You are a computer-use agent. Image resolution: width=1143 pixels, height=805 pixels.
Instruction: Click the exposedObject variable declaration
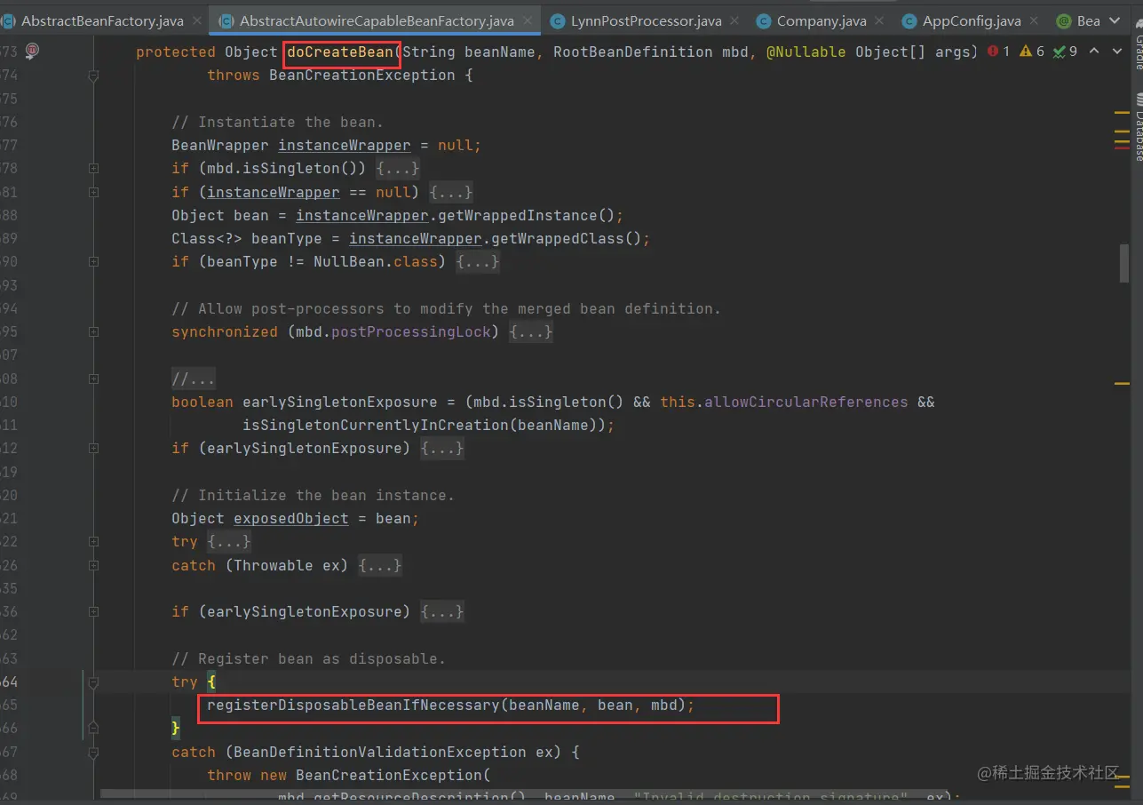coord(291,518)
